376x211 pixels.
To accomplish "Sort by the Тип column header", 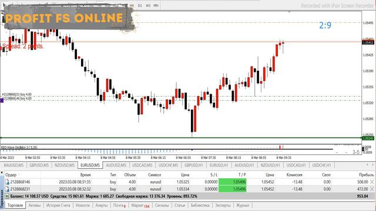I will point(113,175).
